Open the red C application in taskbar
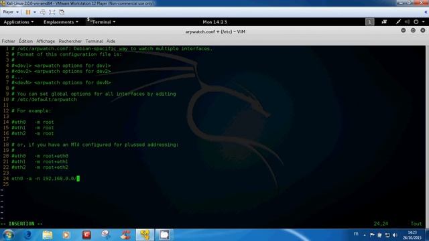This screenshot has width=429, height=241. point(86,235)
